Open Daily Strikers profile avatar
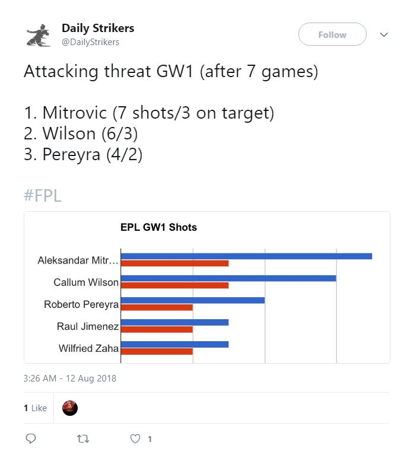This screenshot has height=458, width=410. tap(39, 36)
